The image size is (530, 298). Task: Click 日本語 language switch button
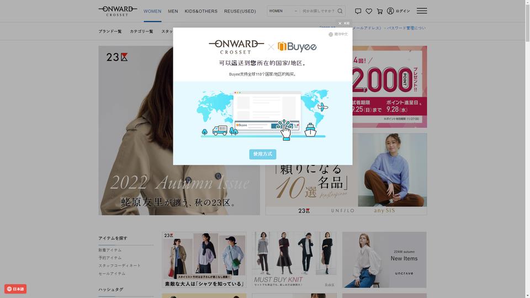pyautogui.click(x=15, y=289)
